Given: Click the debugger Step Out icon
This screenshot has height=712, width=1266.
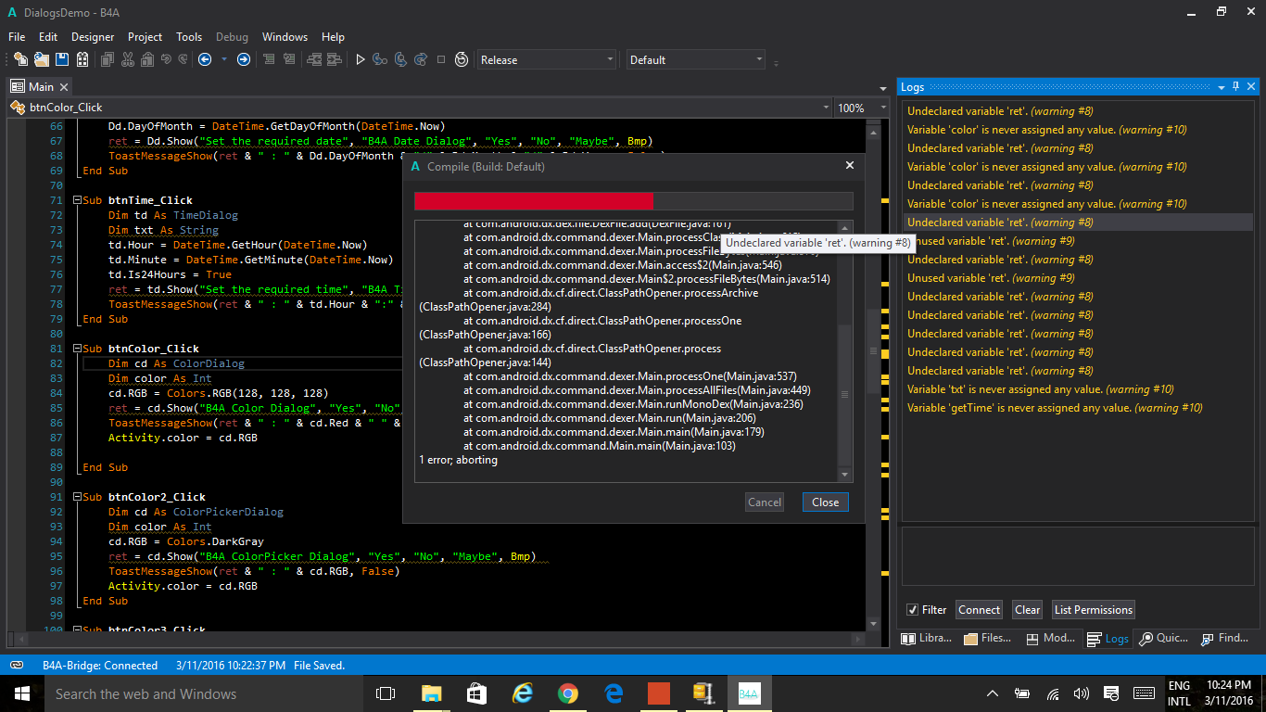Looking at the screenshot, I should pyautogui.click(x=421, y=59).
